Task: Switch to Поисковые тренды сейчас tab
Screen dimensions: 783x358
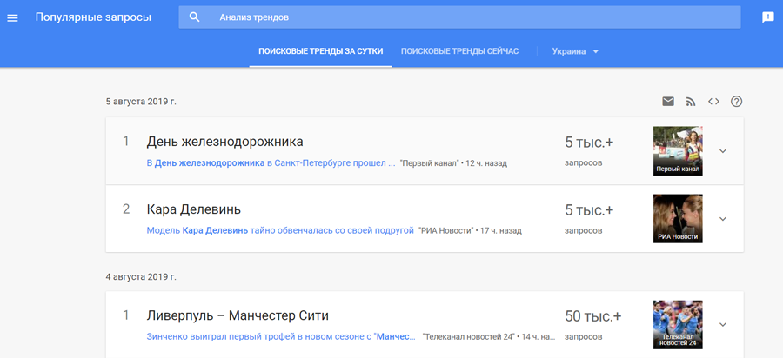Action: tap(459, 51)
